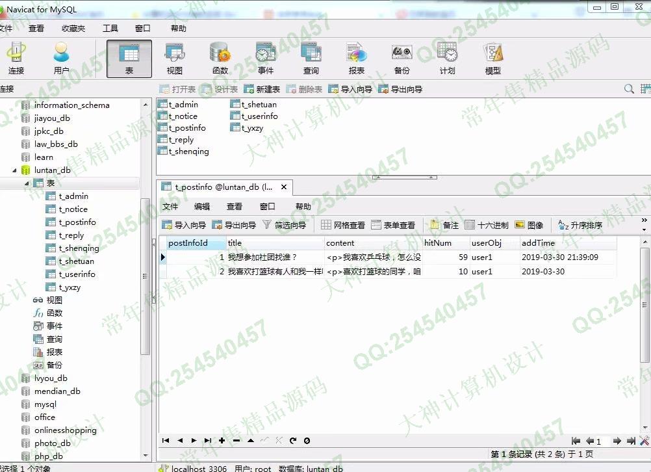Click the left tree vertical scrollbar
The height and width of the screenshot is (472, 651).
(x=145, y=276)
